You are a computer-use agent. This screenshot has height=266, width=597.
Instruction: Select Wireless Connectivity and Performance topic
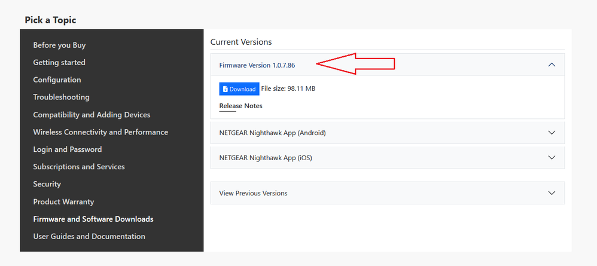click(100, 132)
